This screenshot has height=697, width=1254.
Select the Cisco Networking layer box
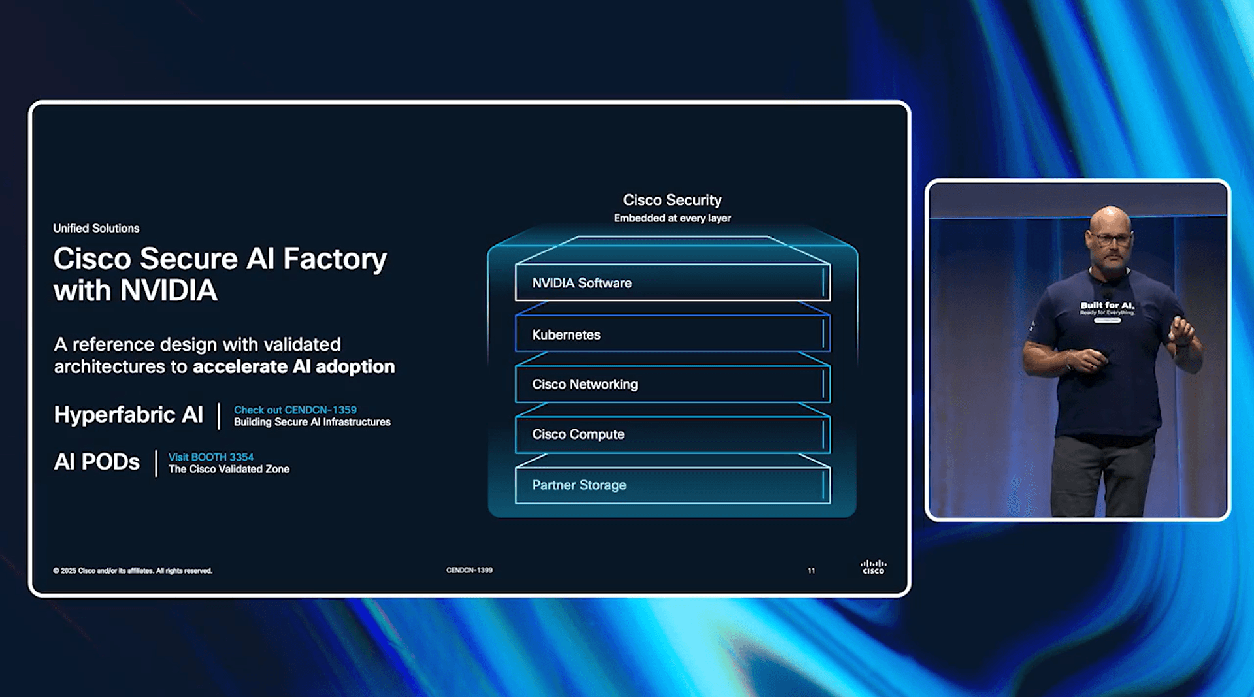pos(672,384)
